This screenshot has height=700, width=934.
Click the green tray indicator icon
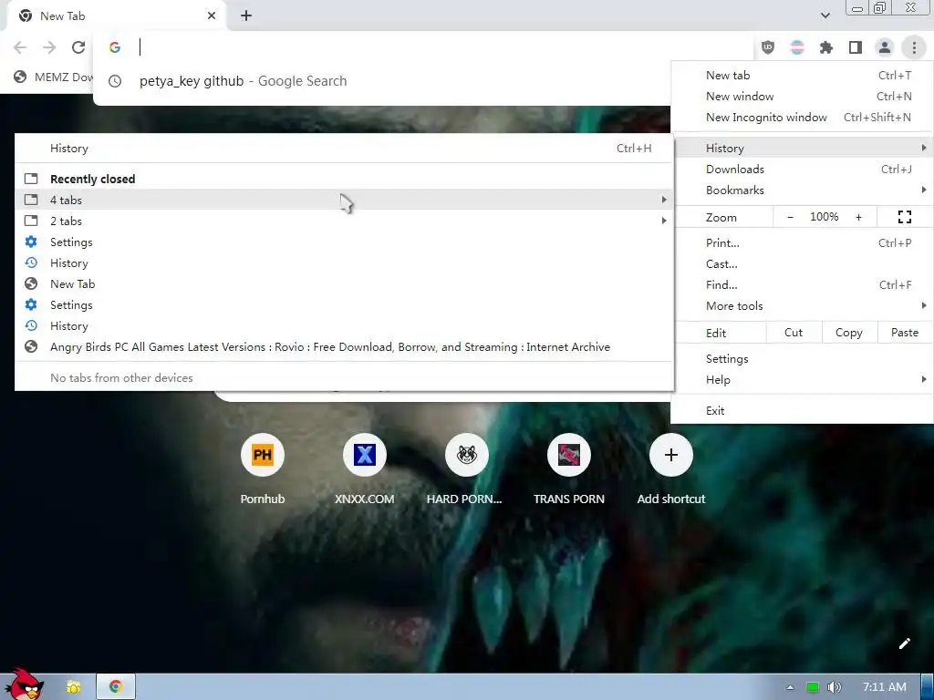[812, 687]
